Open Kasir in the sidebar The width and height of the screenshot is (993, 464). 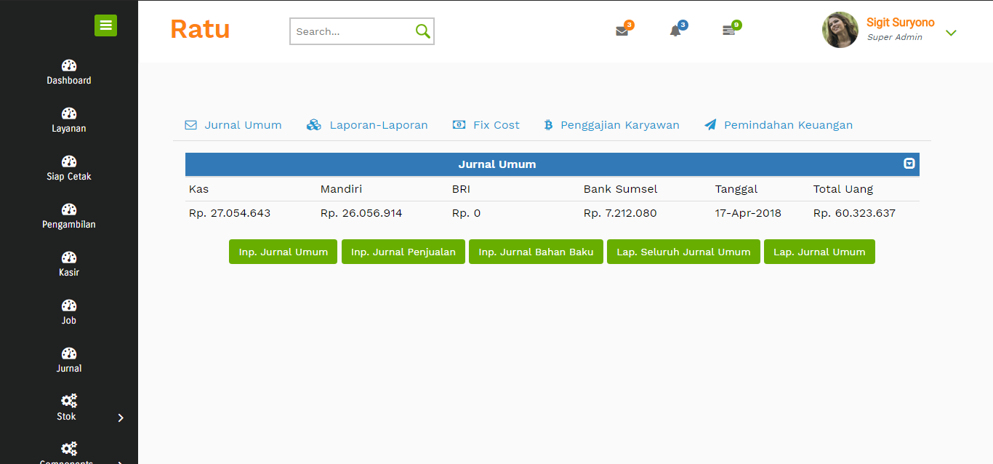click(69, 264)
